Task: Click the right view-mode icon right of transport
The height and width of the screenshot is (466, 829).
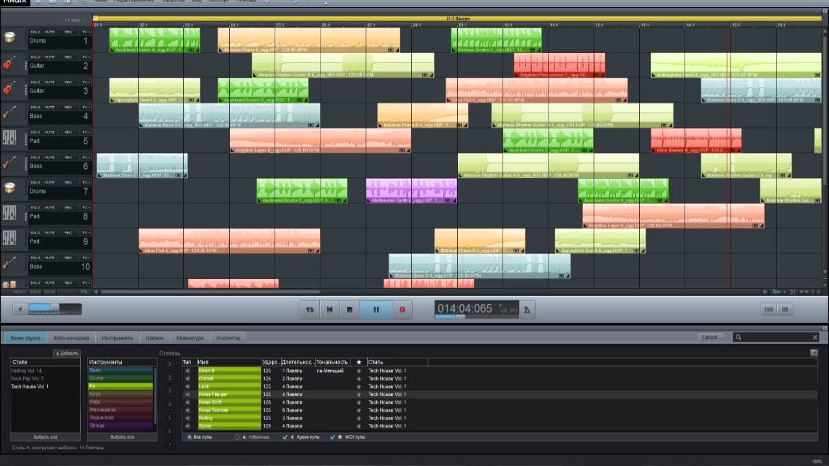Action: [x=786, y=309]
